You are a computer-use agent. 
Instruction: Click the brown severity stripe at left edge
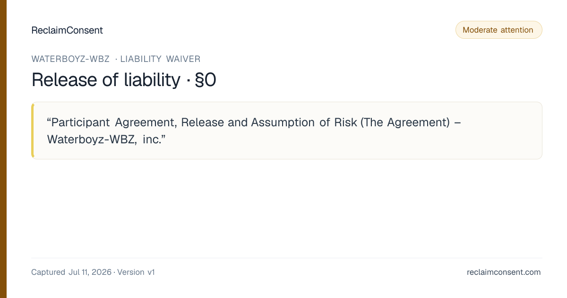tap(3, 149)
